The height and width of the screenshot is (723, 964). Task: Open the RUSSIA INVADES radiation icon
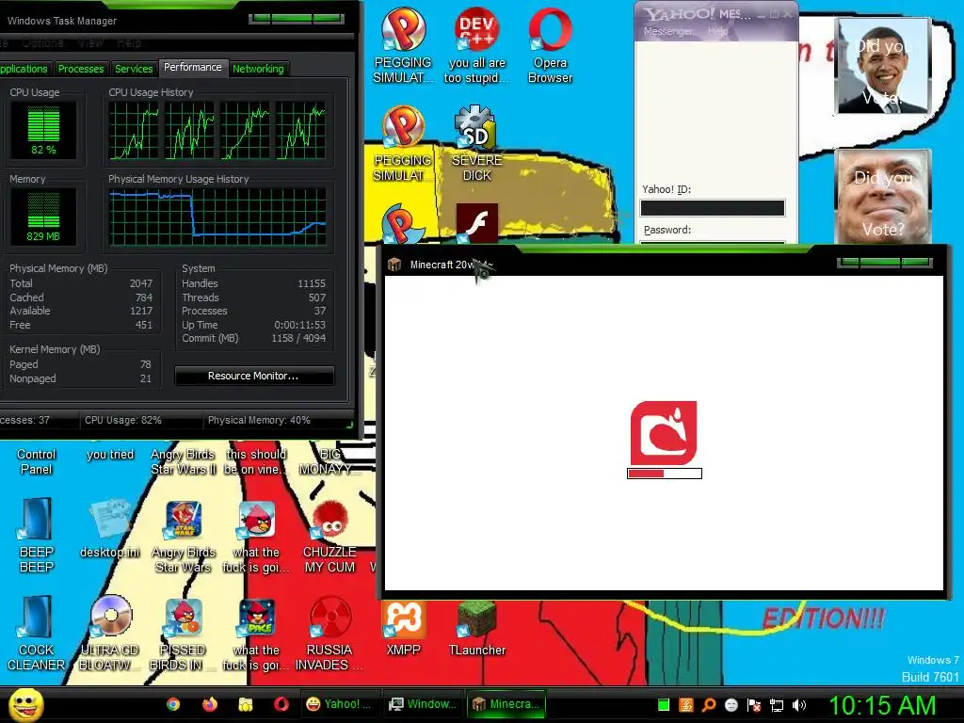330,618
